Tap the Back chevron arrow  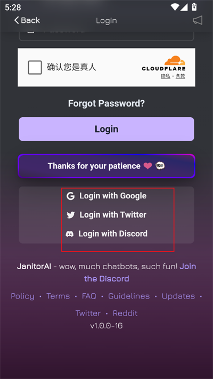pos(17,20)
